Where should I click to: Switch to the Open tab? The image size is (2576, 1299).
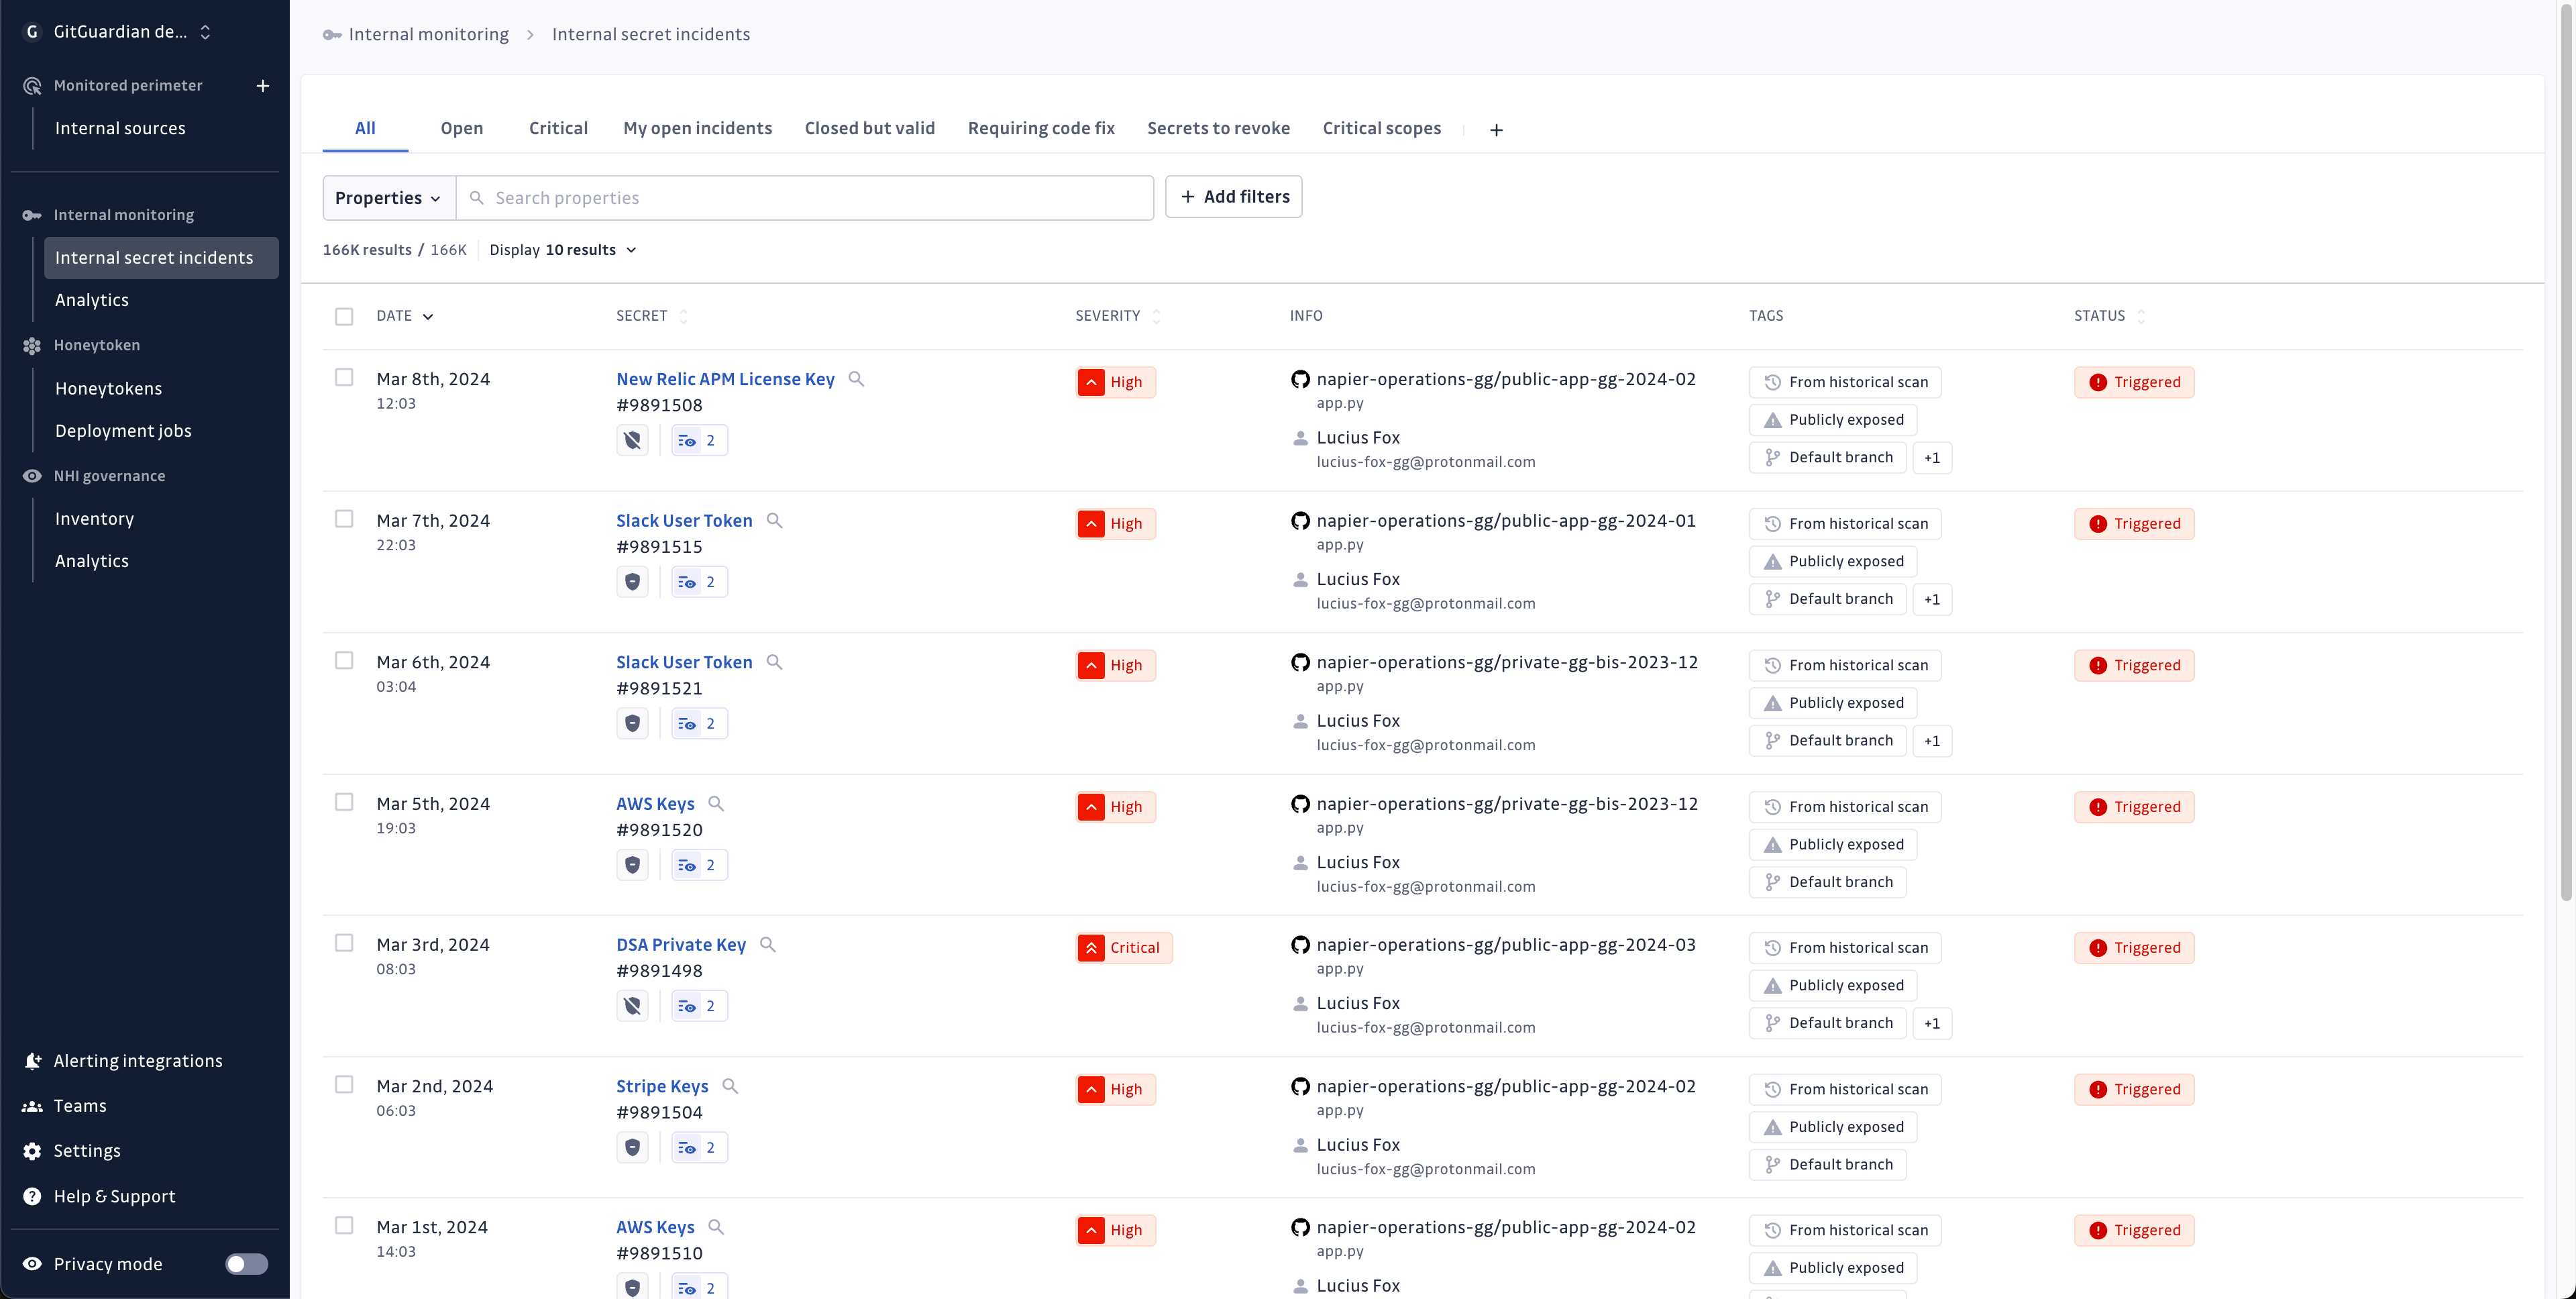tap(462, 129)
